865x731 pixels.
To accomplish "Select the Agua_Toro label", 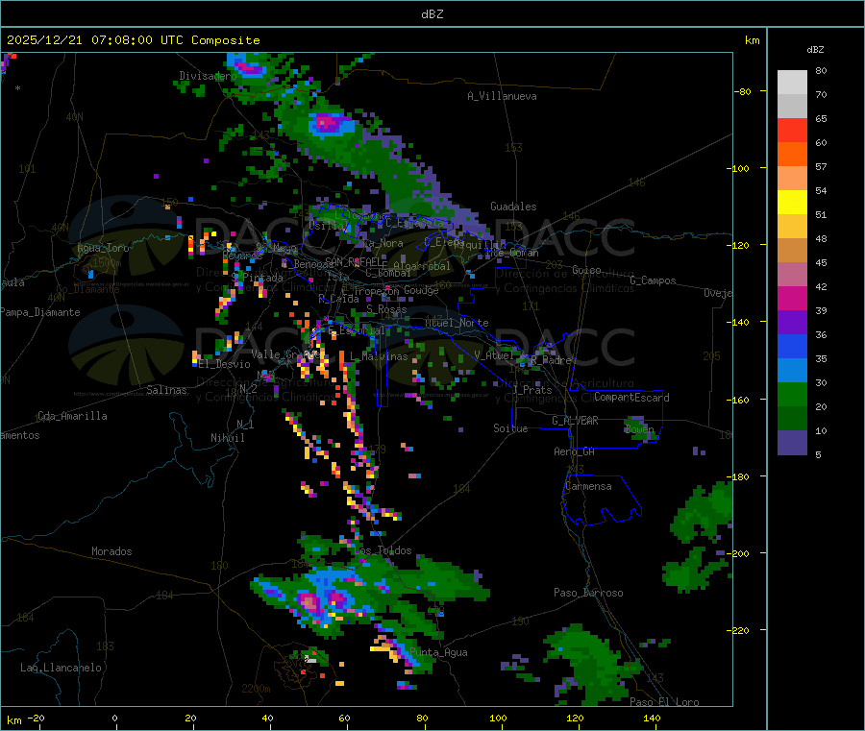I will pyautogui.click(x=103, y=248).
